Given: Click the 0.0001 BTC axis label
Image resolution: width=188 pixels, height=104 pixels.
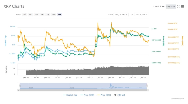Looking at the screenshot, I should pyautogui.click(x=173, y=29).
